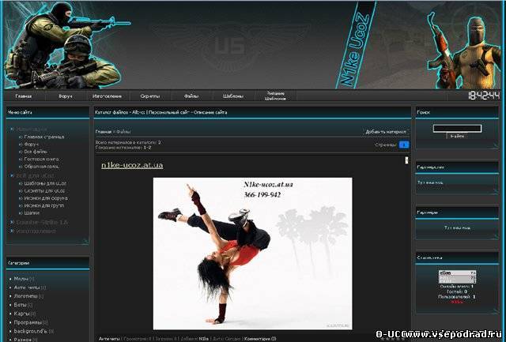Open Гостевая книга in the sidebar
Viewport: 506px width, 342px height.
41,159
